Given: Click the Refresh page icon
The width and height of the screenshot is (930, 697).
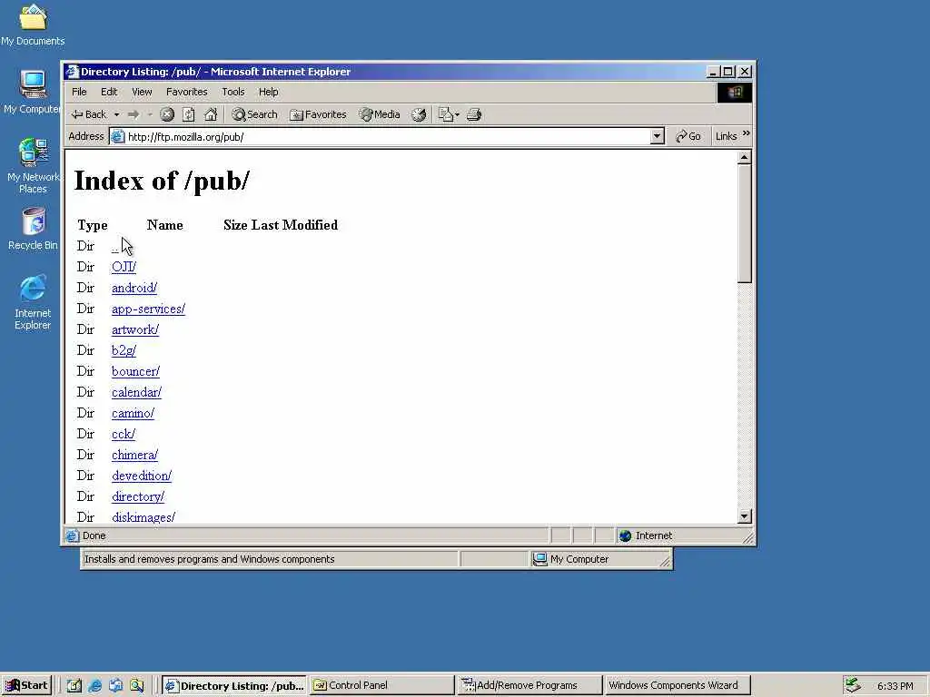Looking at the screenshot, I should click(189, 114).
